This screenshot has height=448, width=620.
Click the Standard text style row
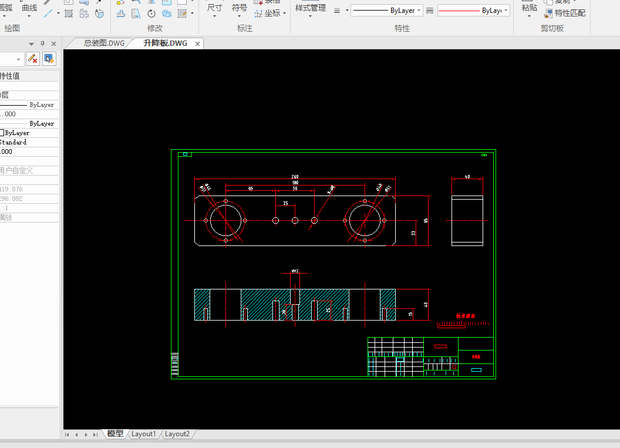tap(29, 142)
